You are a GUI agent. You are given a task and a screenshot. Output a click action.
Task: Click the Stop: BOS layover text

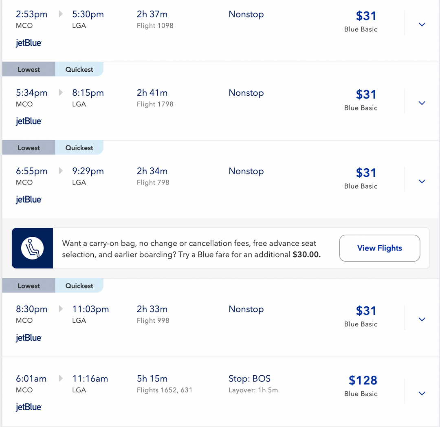point(249,379)
